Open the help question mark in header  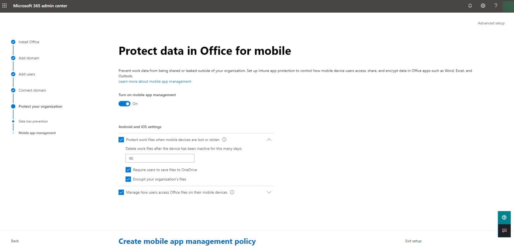click(496, 6)
